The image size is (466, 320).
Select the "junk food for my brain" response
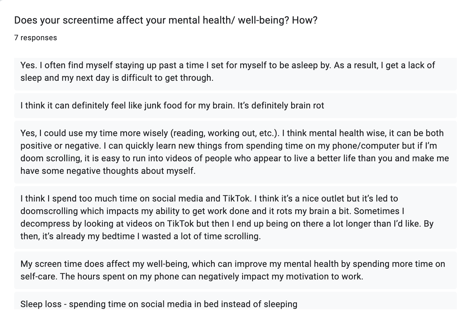pos(235,105)
